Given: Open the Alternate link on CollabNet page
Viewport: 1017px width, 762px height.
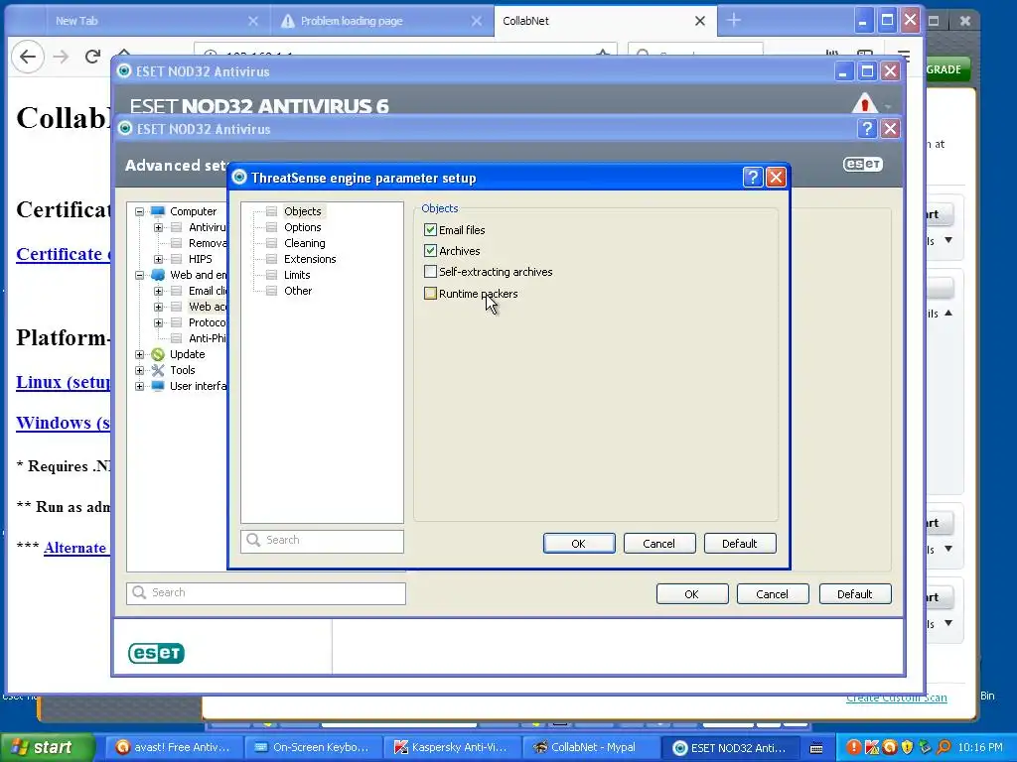Looking at the screenshot, I should point(75,548).
